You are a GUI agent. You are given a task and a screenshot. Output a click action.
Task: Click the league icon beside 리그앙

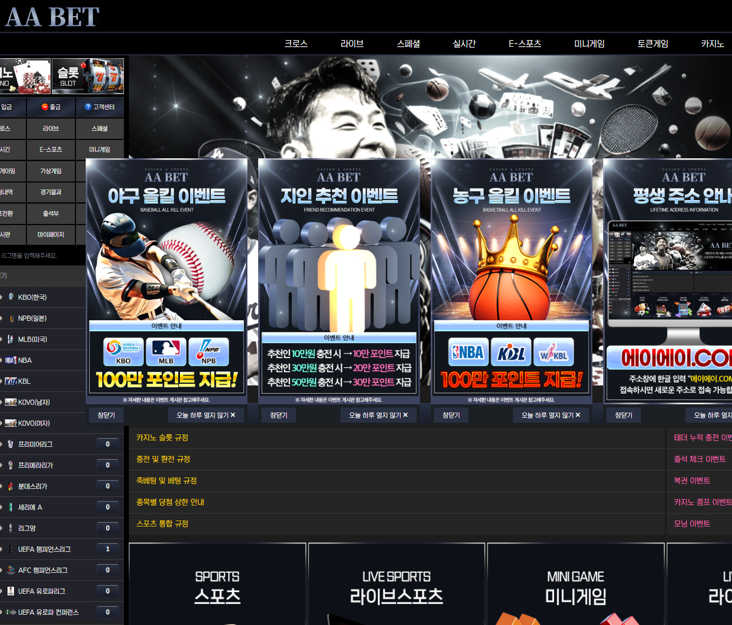(10, 529)
